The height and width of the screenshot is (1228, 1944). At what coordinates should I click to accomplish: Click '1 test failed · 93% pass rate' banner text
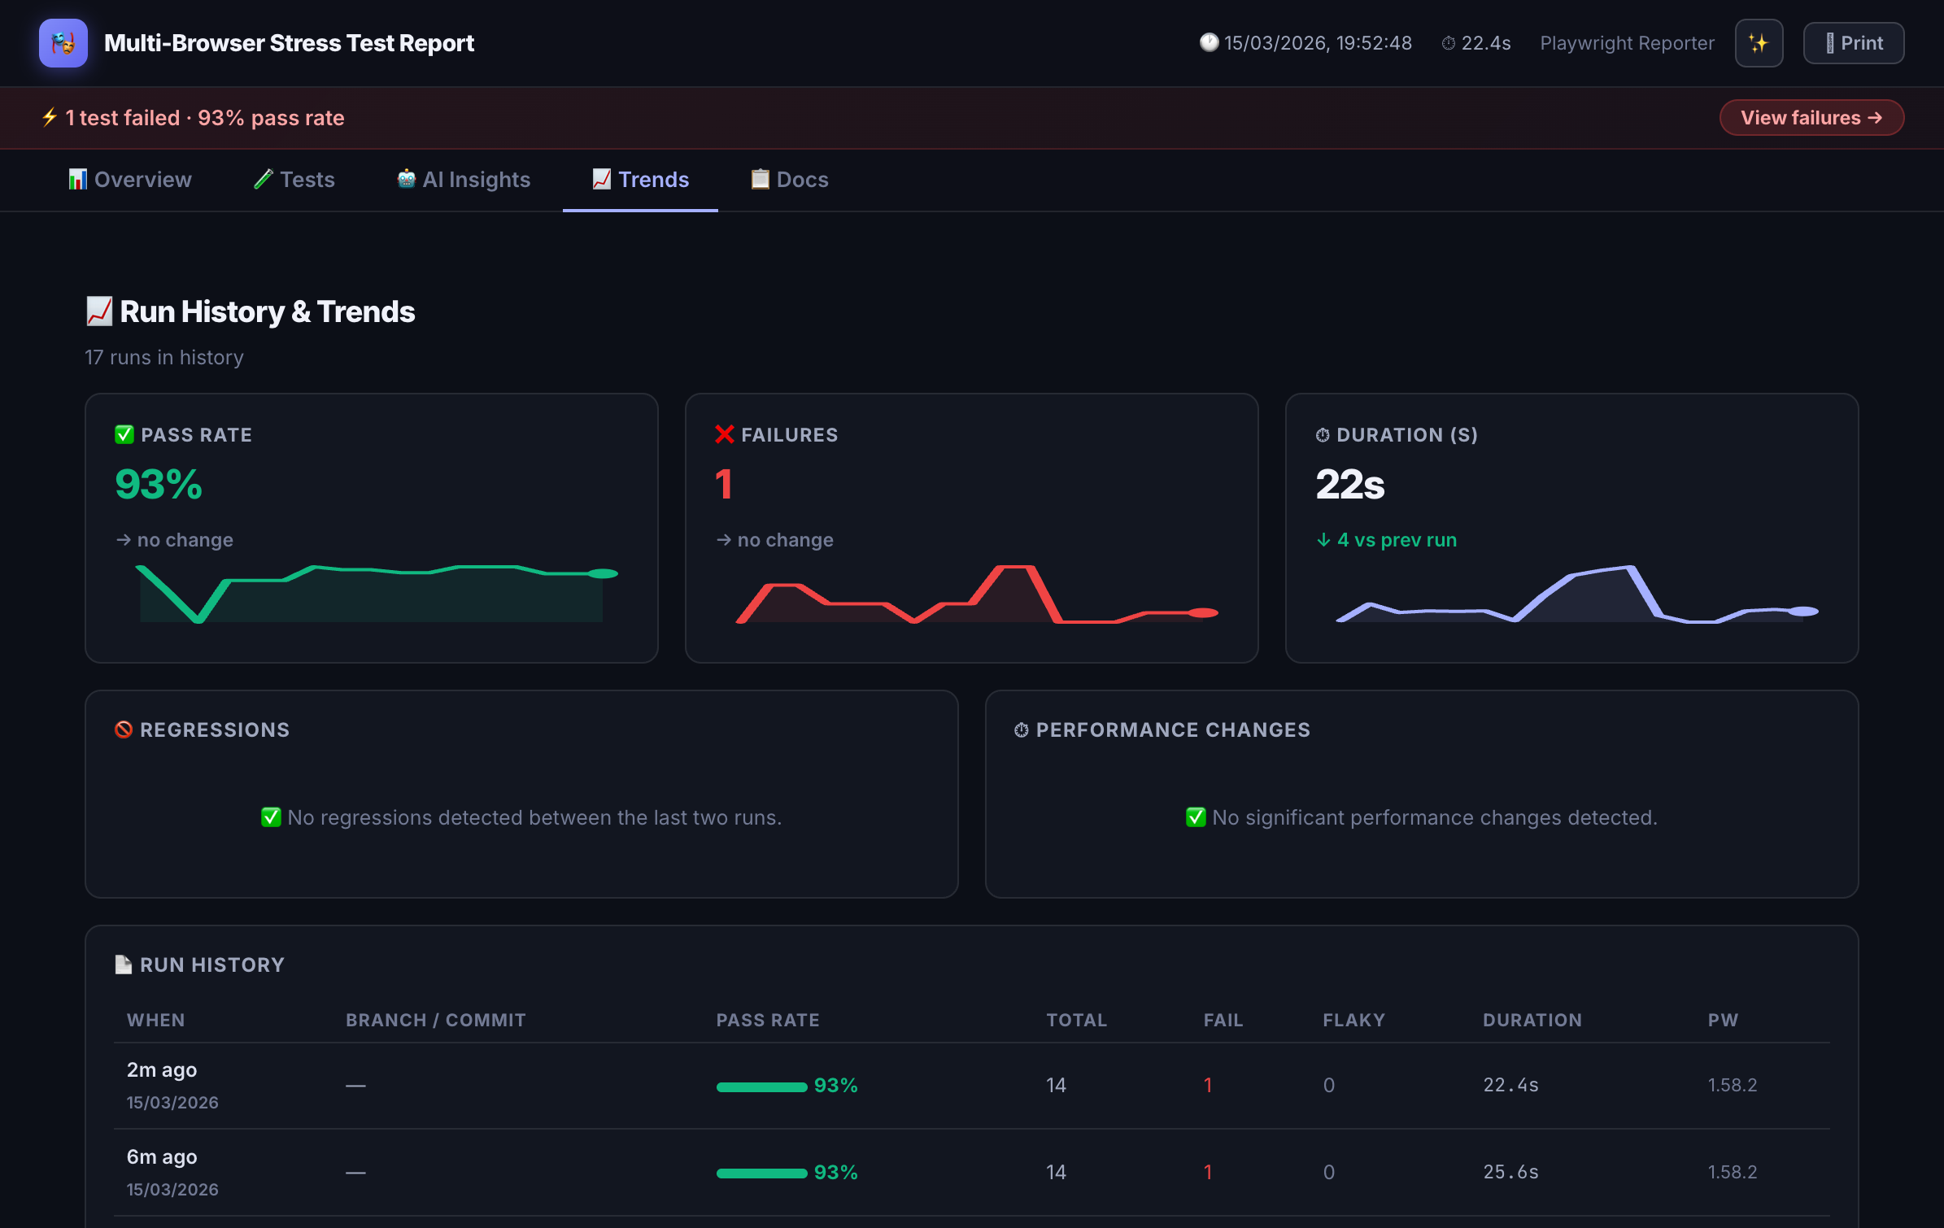pyautogui.click(x=205, y=118)
